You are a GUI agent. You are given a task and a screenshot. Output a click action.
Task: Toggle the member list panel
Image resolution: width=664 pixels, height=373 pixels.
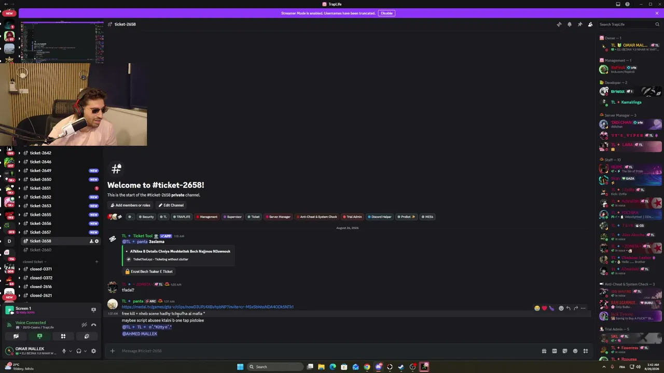tap(590, 24)
